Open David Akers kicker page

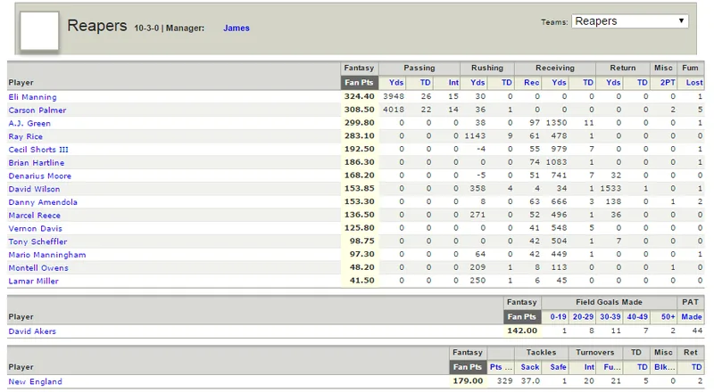point(32,331)
